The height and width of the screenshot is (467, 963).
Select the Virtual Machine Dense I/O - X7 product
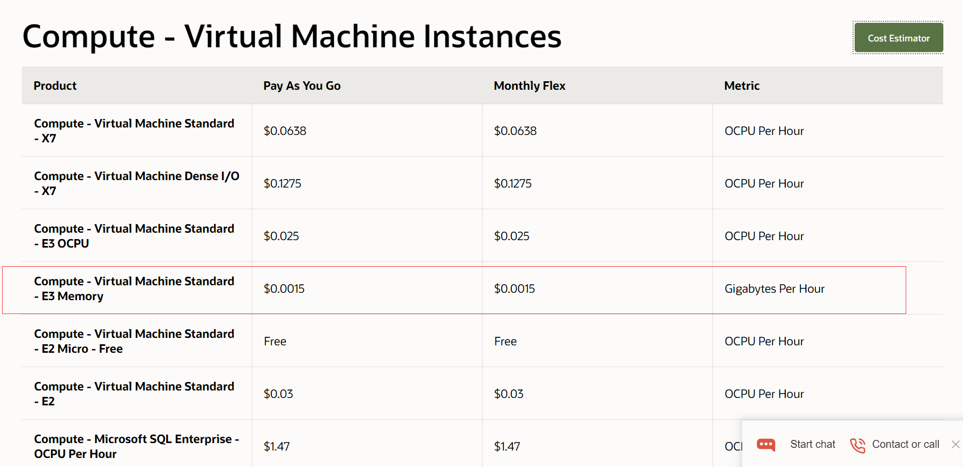[x=136, y=183]
